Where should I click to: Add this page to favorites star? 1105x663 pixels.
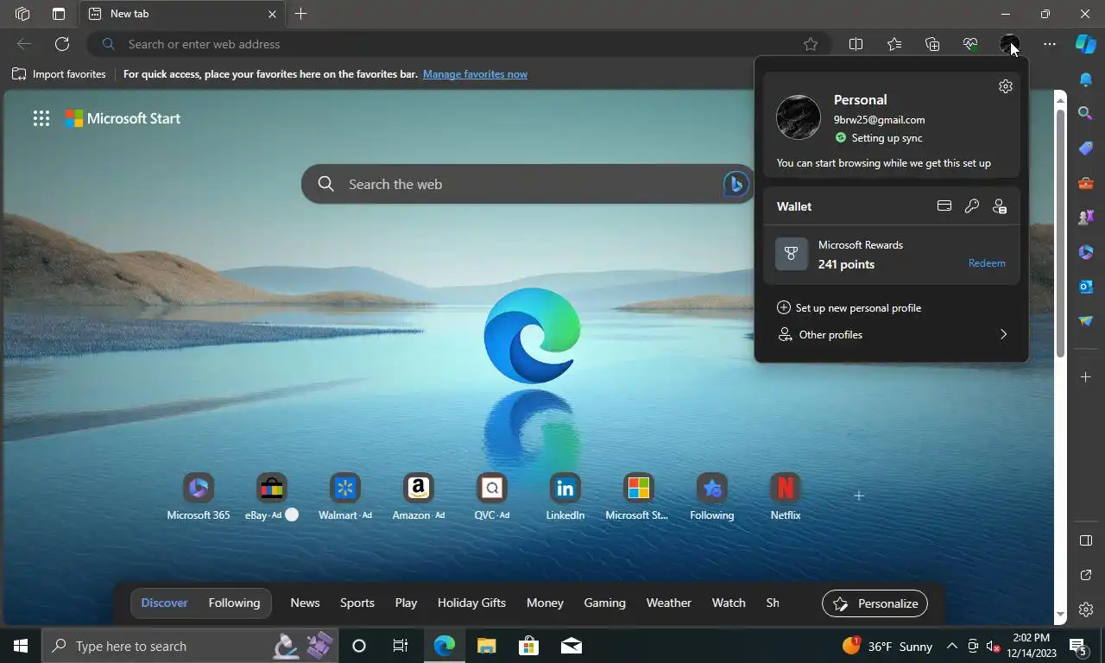pyautogui.click(x=811, y=44)
